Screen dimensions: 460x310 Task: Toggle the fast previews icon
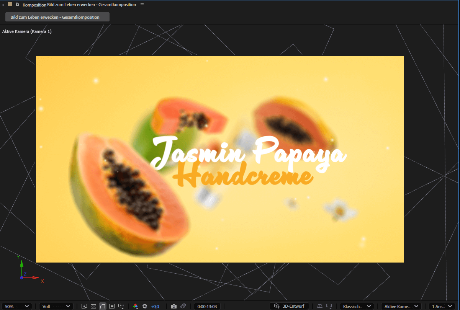coord(85,306)
